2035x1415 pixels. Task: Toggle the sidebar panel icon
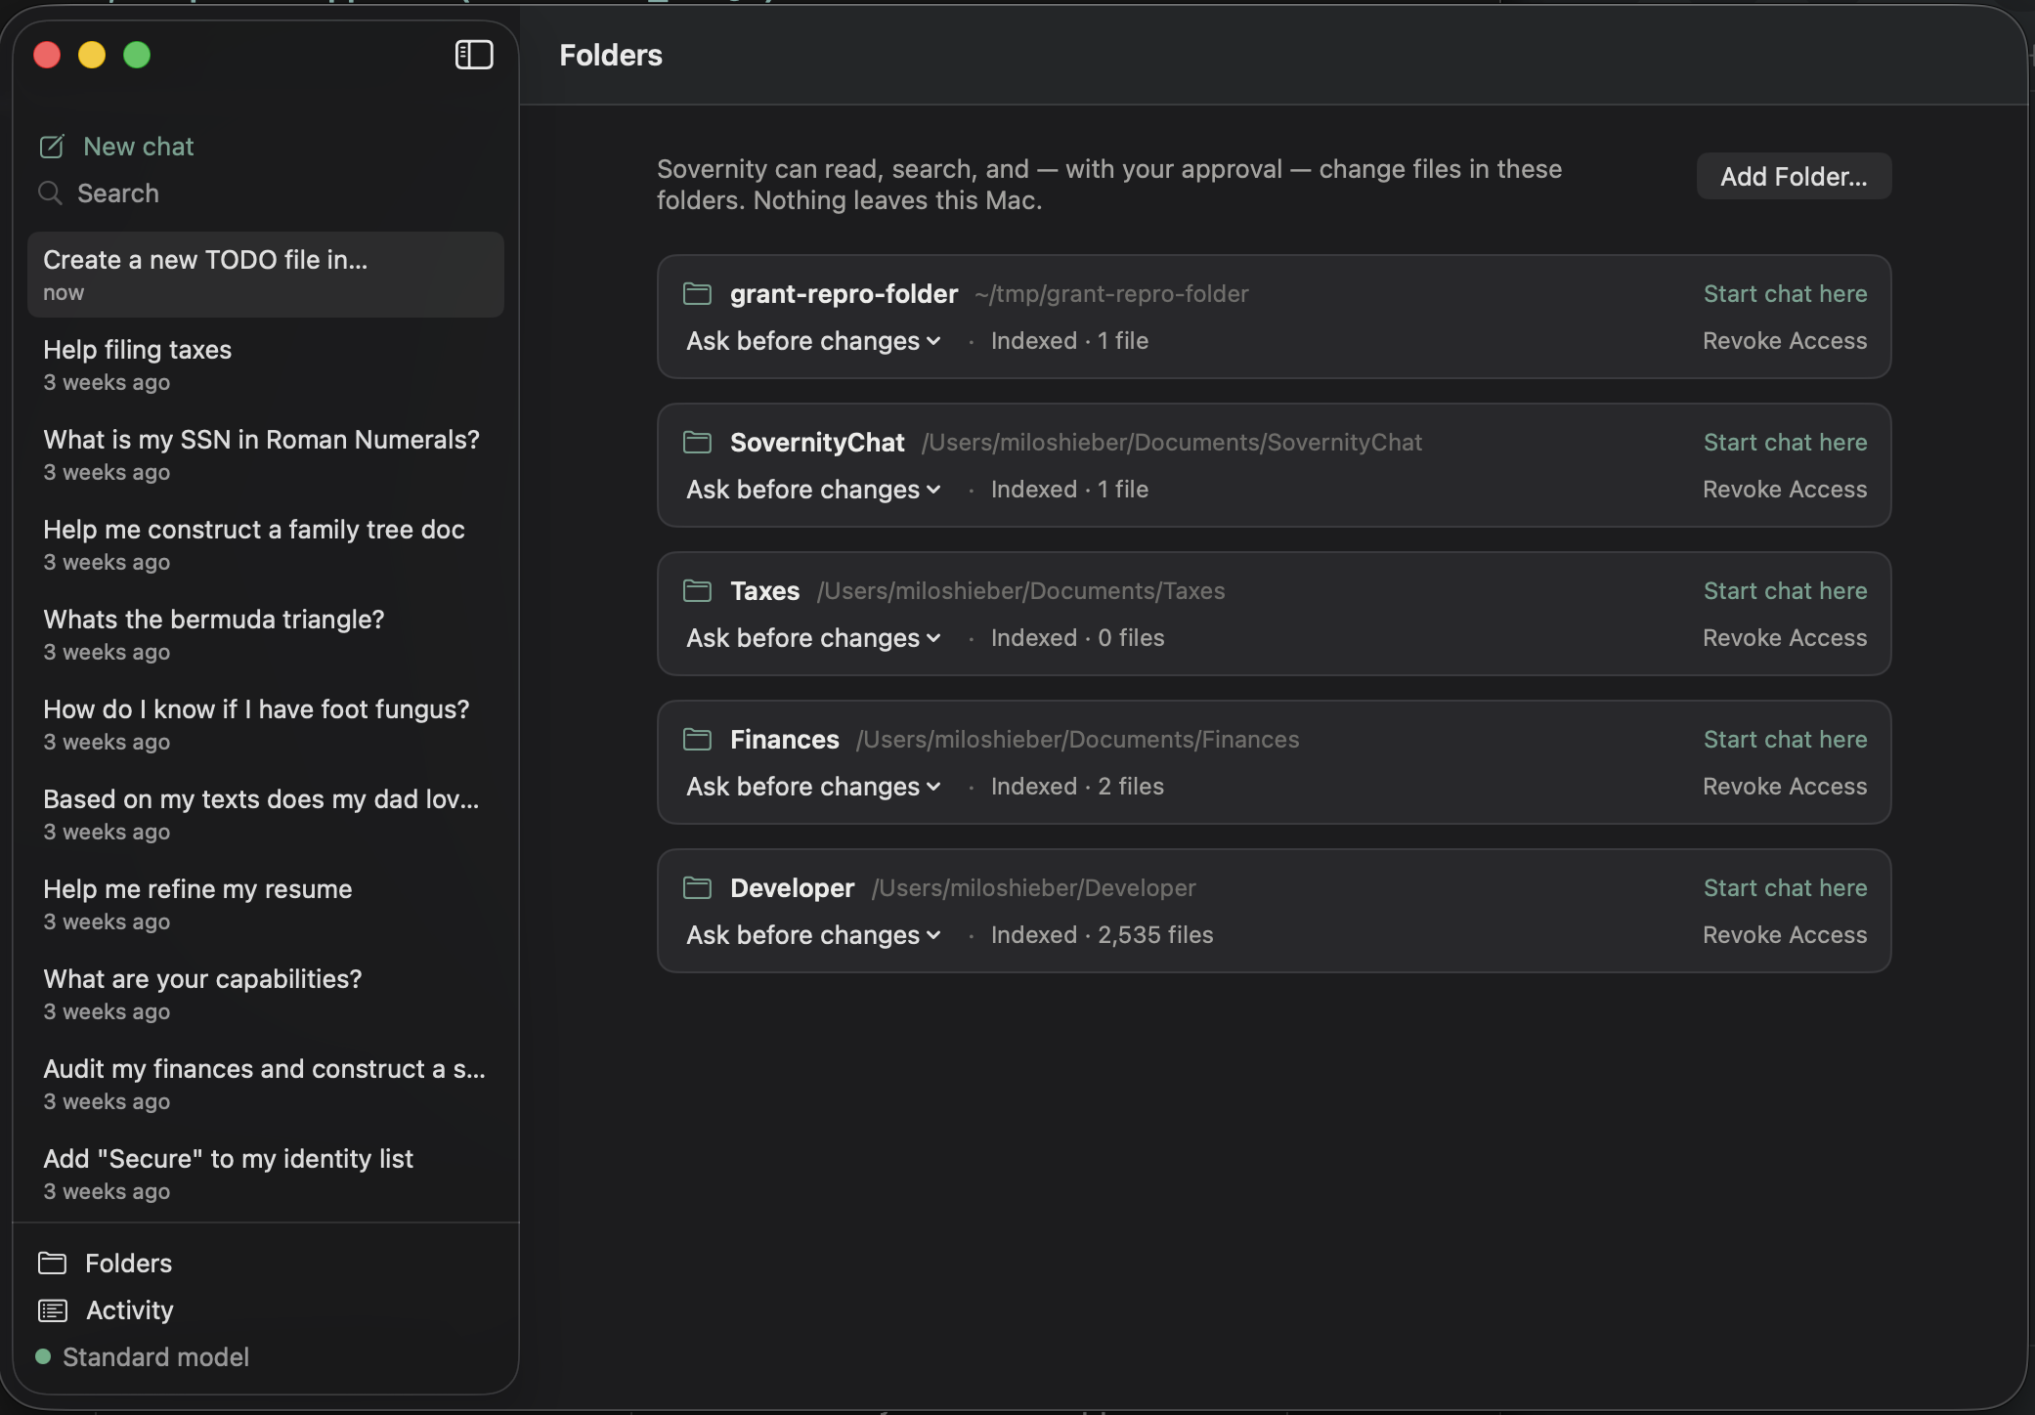pos(474,55)
